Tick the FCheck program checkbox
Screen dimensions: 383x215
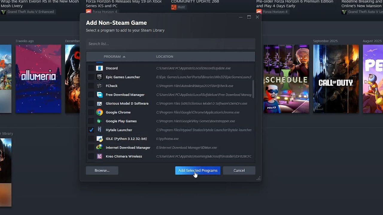pyautogui.click(x=91, y=86)
